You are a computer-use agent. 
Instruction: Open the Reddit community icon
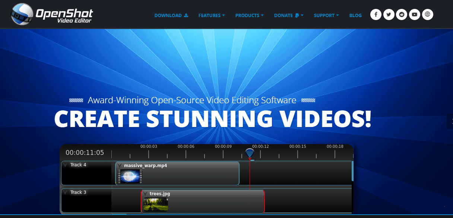(x=402, y=14)
